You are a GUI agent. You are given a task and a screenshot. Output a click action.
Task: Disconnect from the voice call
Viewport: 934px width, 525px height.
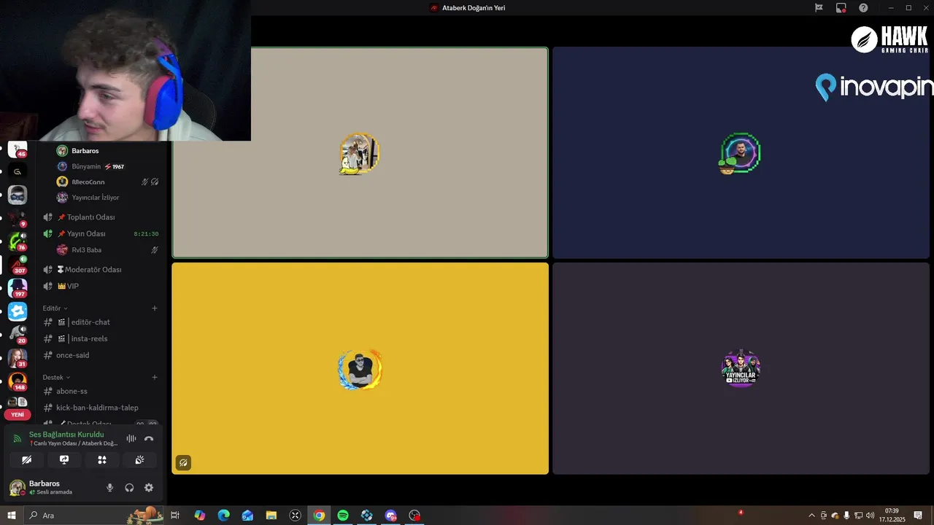click(x=149, y=438)
